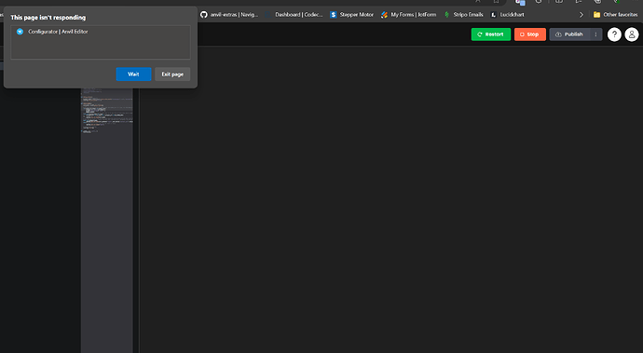
Task: Stop the running app
Action: 530,34
